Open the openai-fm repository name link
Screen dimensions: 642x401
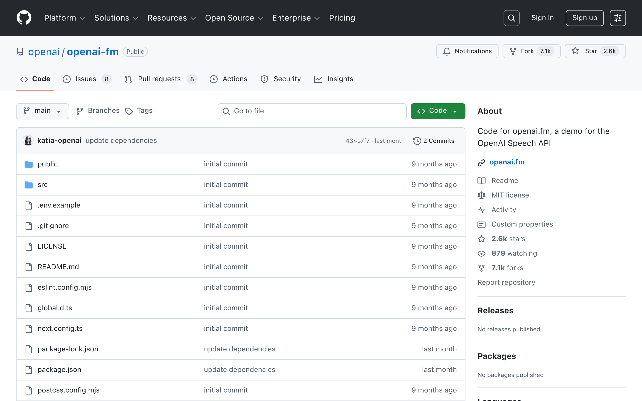pyautogui.click(x=93, y=52)
